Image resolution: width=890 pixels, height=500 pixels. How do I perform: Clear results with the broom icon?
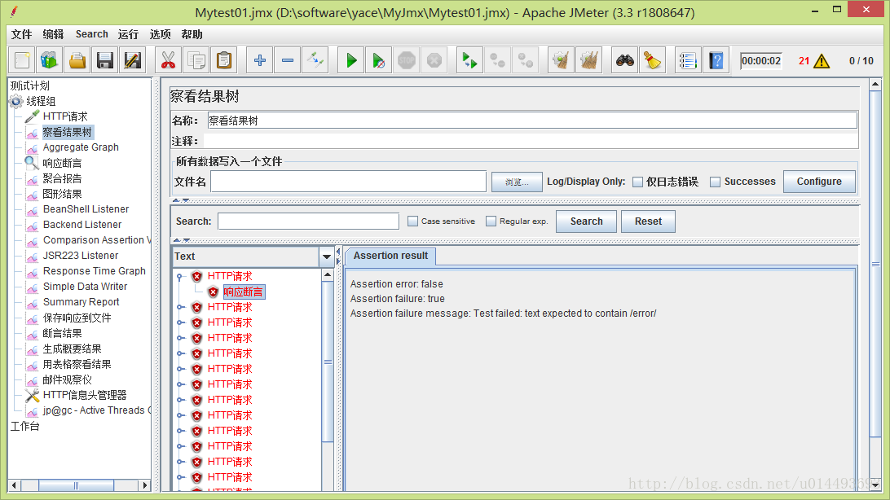coord(562,60)
